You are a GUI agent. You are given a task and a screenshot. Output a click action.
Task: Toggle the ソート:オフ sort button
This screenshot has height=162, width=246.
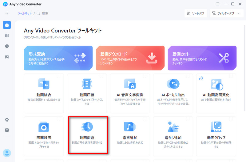point(196,13)
